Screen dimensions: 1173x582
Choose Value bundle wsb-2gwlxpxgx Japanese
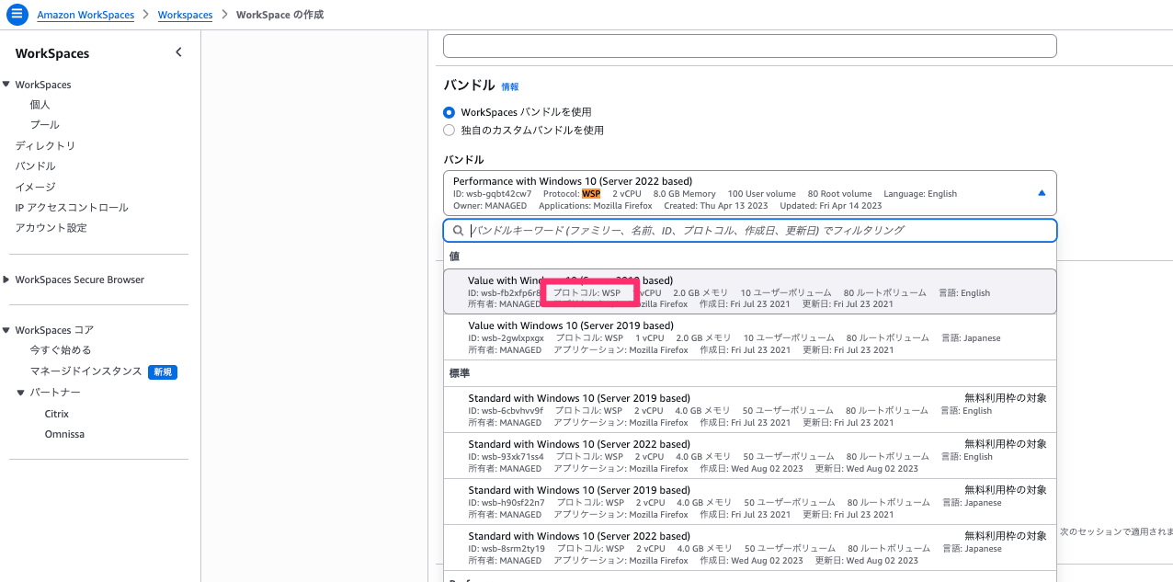click(x=750, y=337)
